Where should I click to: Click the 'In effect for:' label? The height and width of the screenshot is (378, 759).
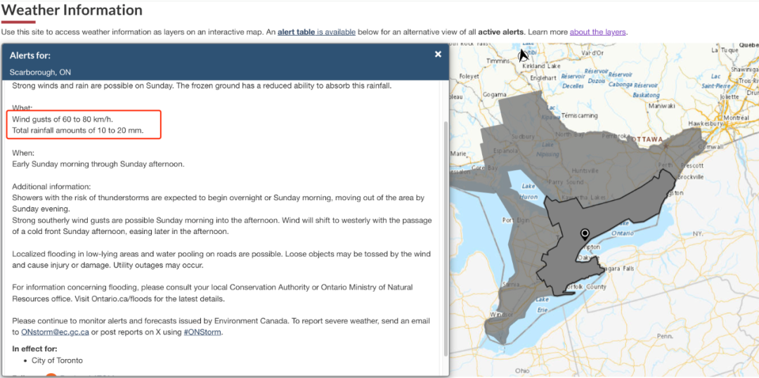[34, 348]
